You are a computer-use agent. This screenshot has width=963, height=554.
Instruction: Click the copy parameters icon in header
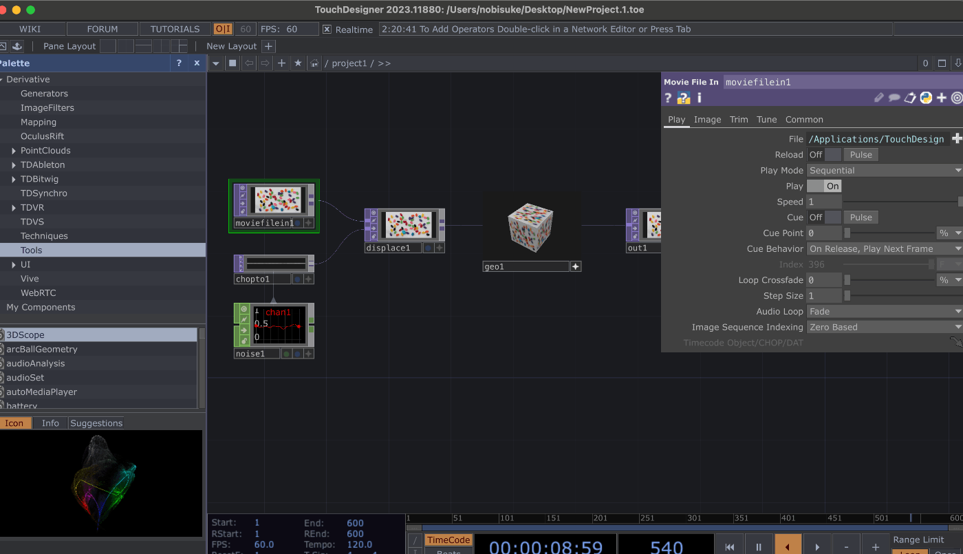tap(910, 98)
